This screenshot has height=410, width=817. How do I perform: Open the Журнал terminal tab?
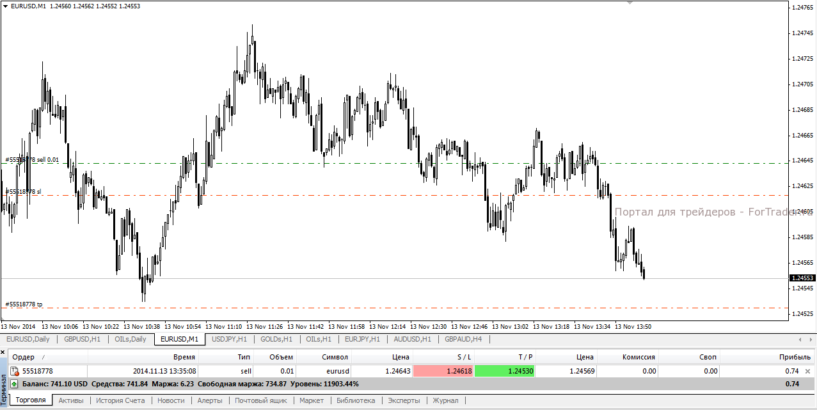[445, 400]
